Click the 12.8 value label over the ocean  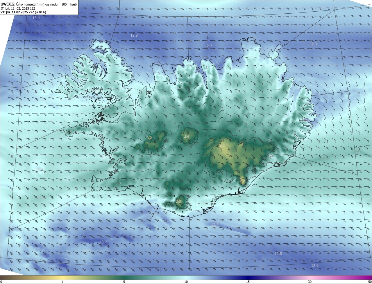point(278,254)
